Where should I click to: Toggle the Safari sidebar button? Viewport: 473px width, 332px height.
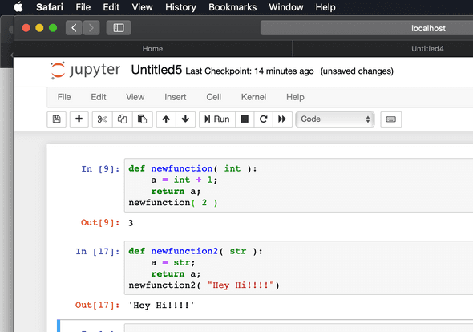pos(119,28)
